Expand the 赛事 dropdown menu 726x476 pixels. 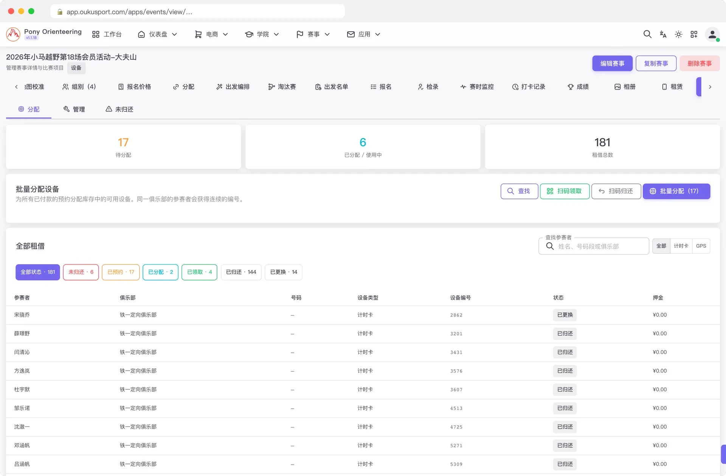[313, 34]
